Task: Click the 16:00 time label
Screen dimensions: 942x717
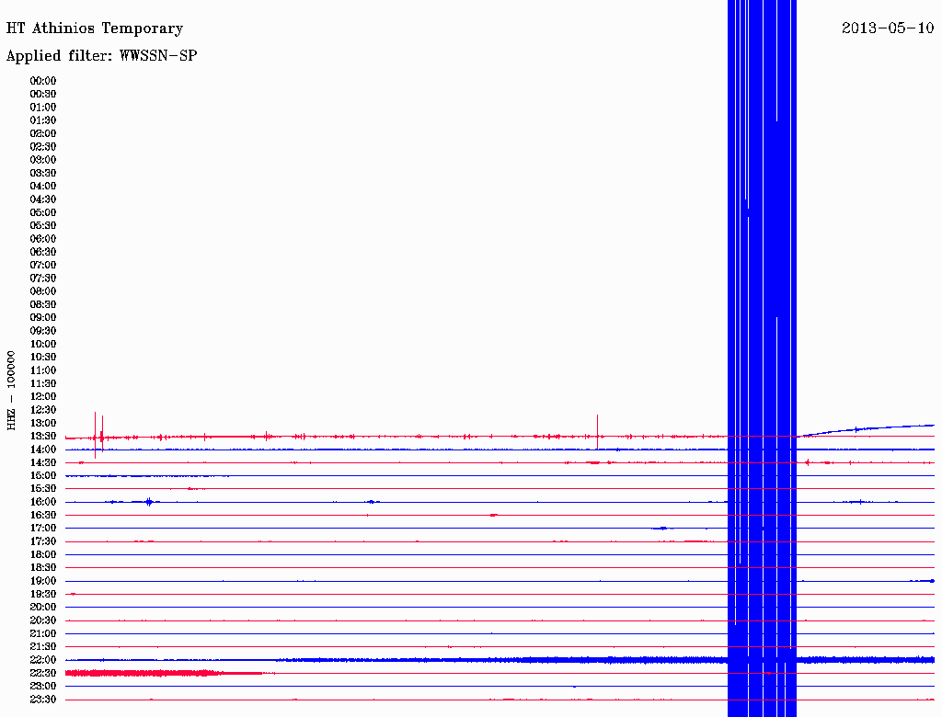Action: click(43, 502)
